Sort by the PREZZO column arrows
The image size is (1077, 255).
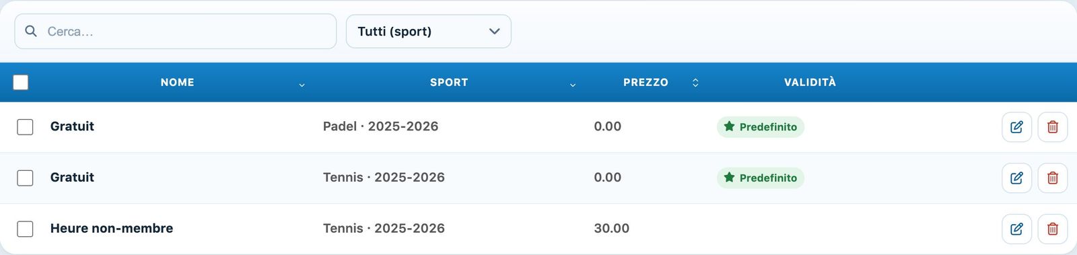tap(695, 82)
